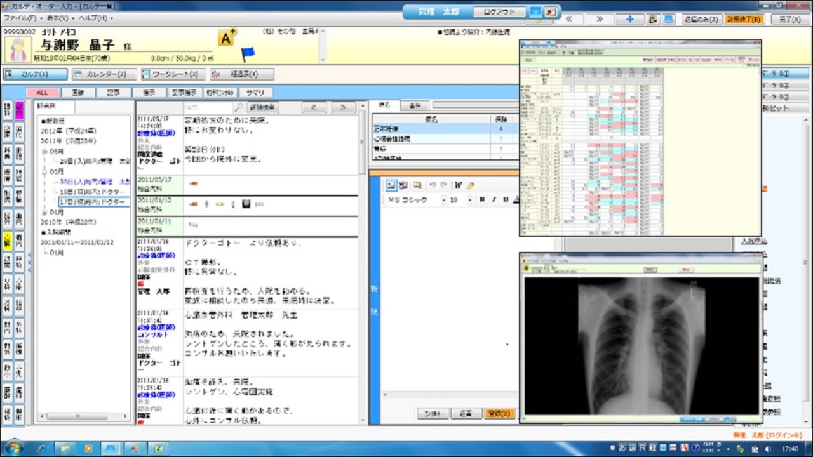
Task: Click the pencil icon in the editor toolbar
Action: tap(471, 185)
